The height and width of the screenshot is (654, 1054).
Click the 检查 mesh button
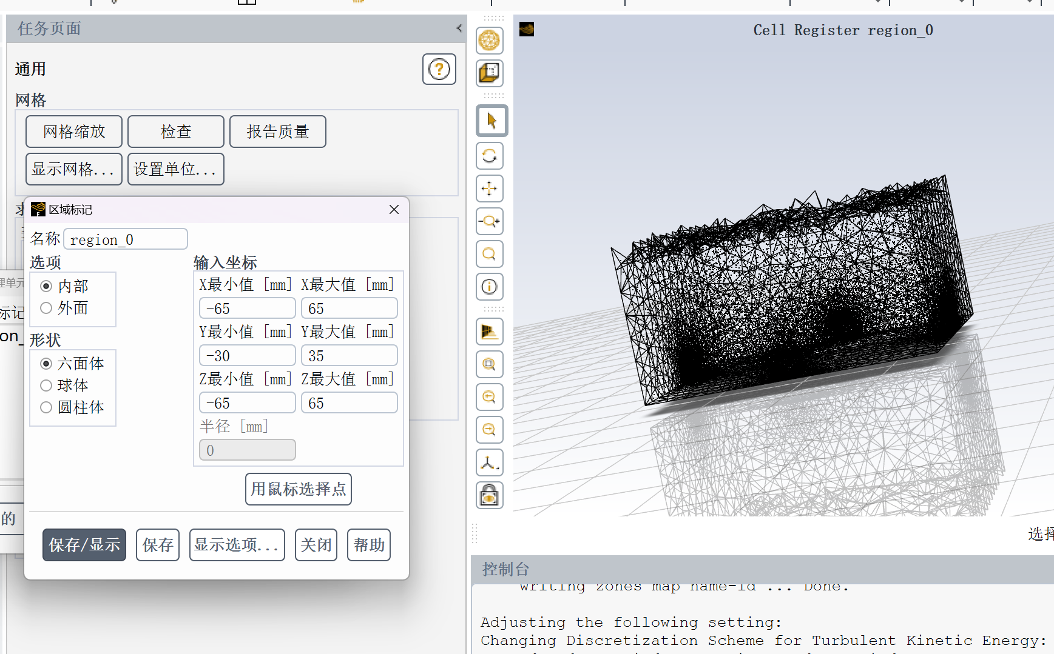click(x=176, y=132)
